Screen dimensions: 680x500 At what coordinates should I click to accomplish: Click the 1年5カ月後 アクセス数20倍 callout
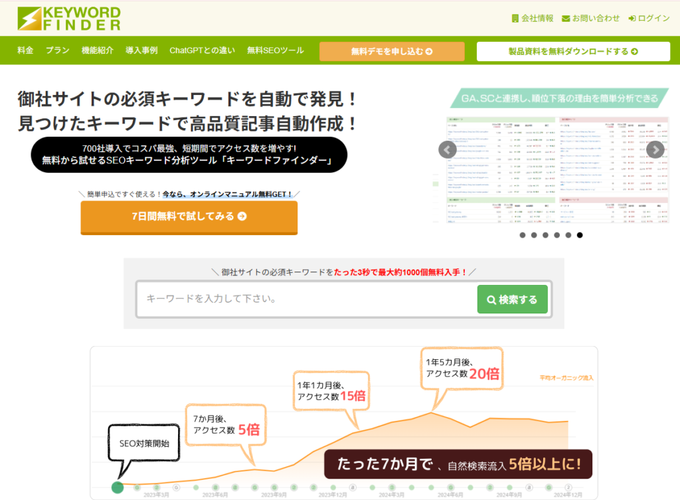coord(462,369)
